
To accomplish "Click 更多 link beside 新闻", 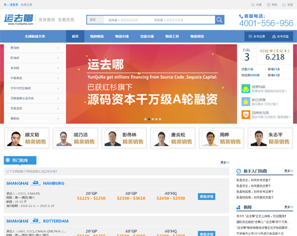I will click(x=289, y=207).
